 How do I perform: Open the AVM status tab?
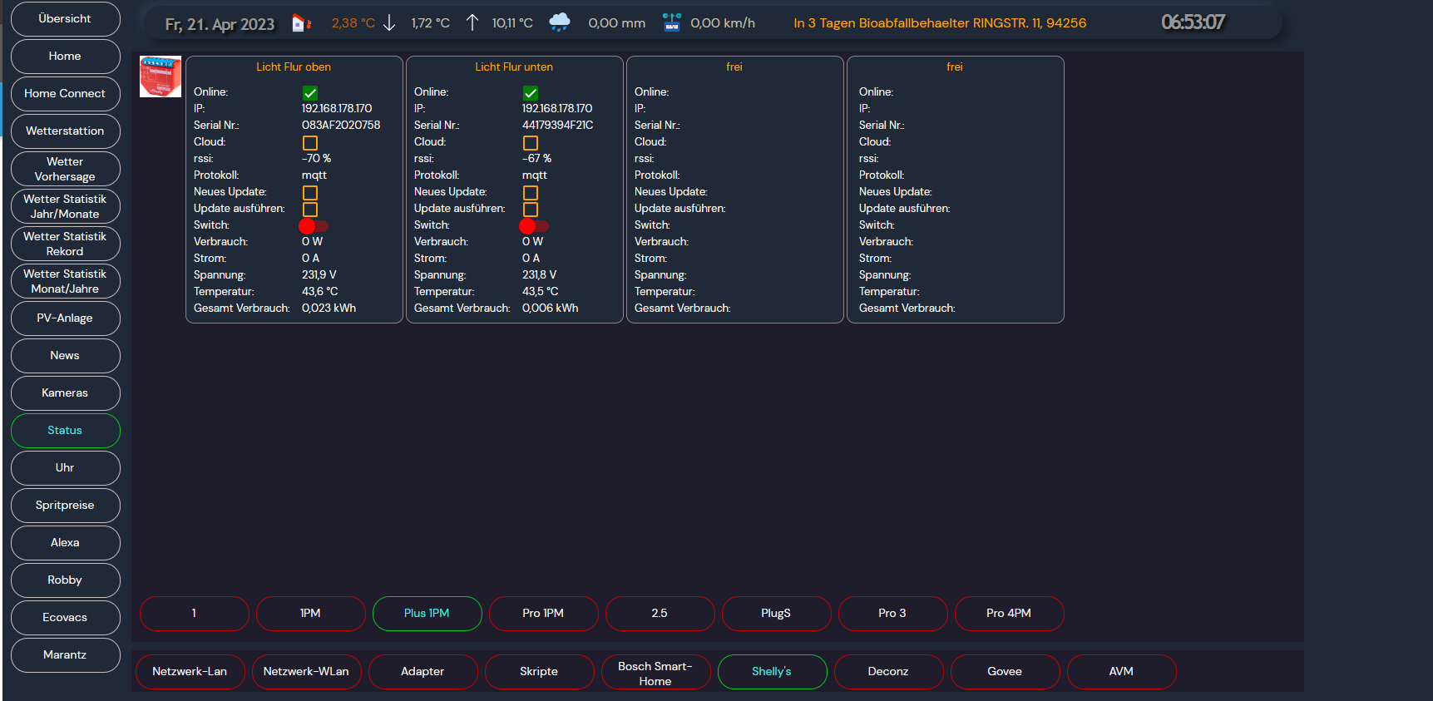point(1121,671)
